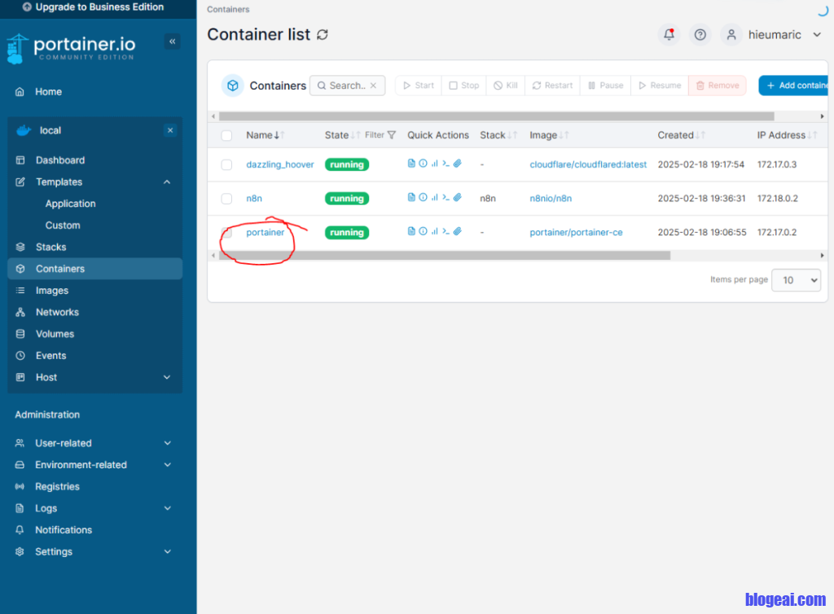
Task: Expand the hieumaric user menu
Action: click(x=817, y=35)
